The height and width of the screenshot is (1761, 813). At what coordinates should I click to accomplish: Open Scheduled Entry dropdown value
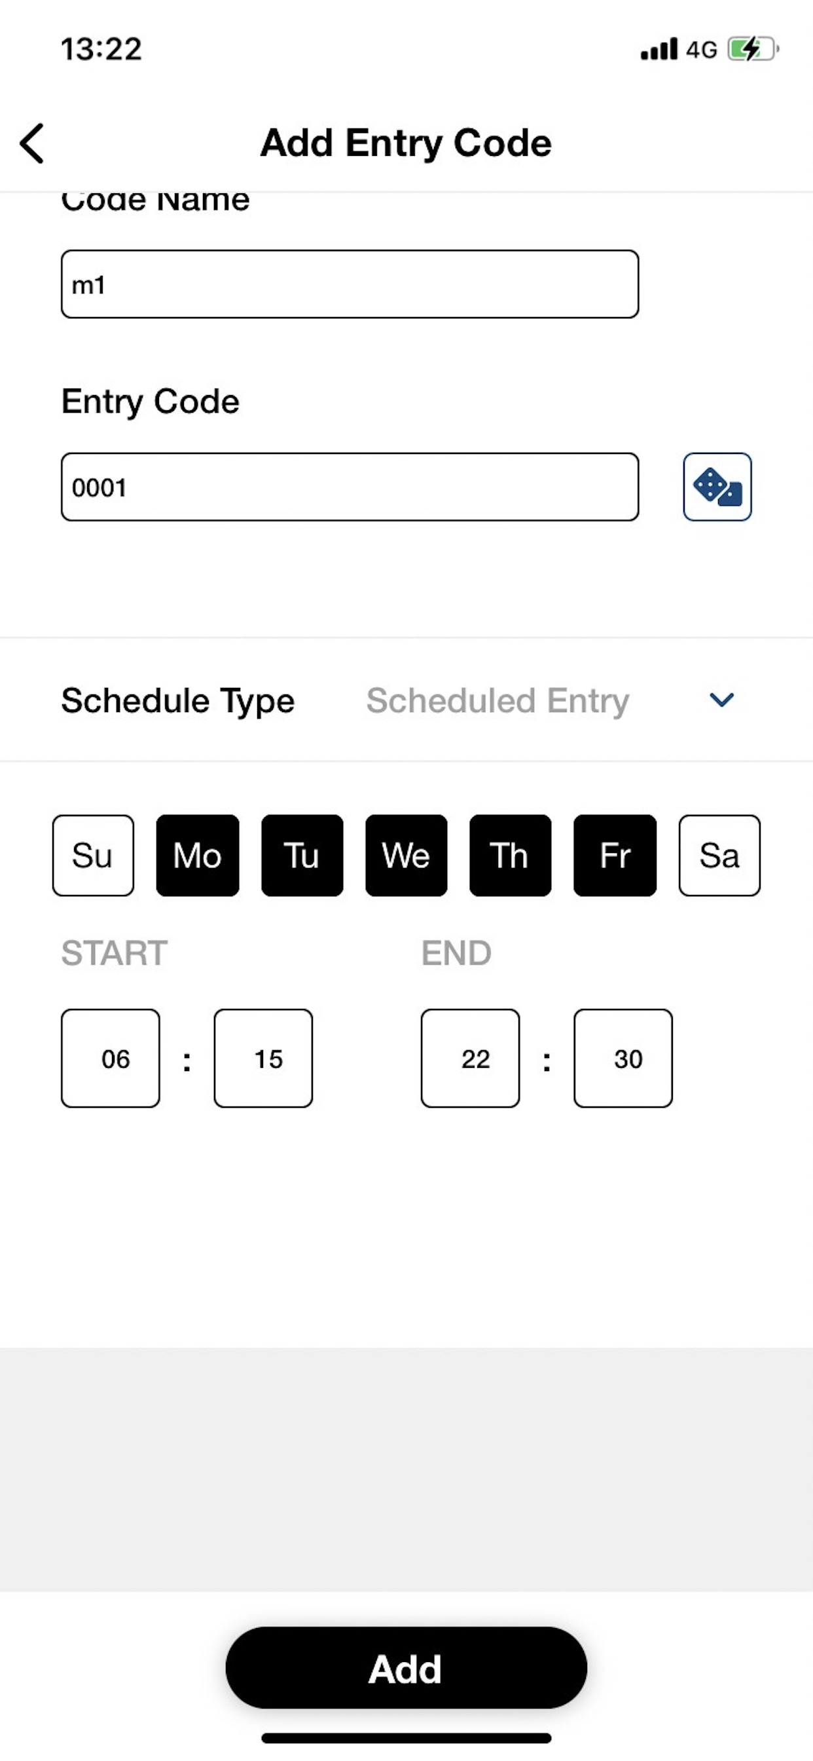click(x=497, y=701)
